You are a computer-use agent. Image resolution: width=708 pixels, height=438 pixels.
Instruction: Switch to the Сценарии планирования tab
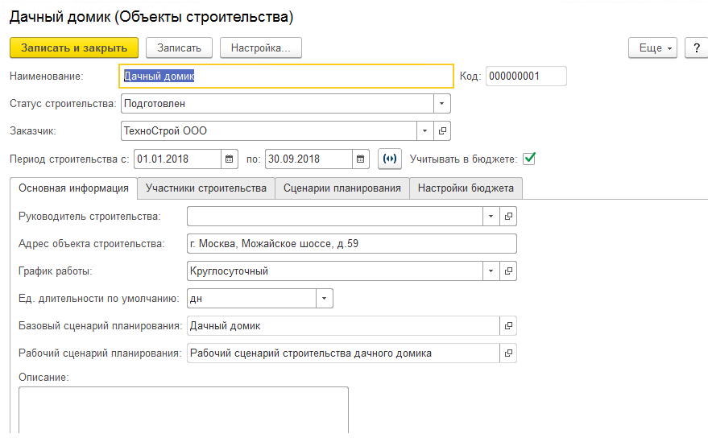[x=342, y=188]
